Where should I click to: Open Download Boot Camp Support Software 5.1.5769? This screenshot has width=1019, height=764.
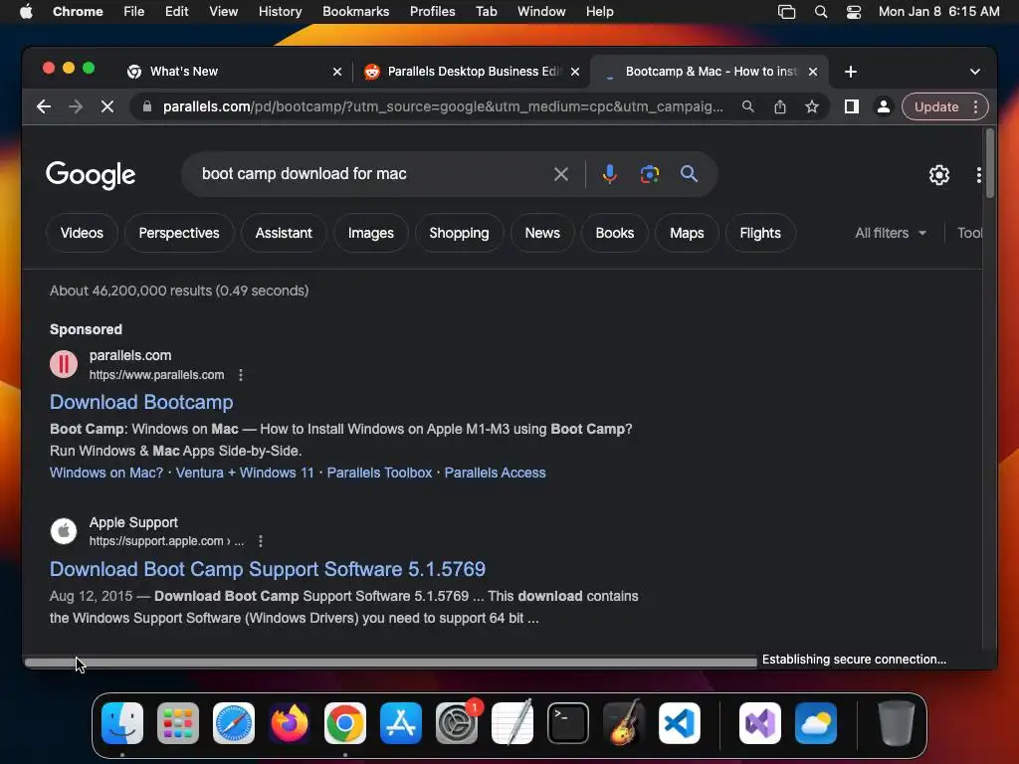268,569
